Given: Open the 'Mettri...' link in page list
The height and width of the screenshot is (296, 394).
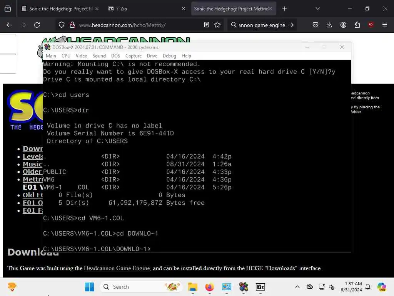Looking at the screenshot, I should (33, 180).
